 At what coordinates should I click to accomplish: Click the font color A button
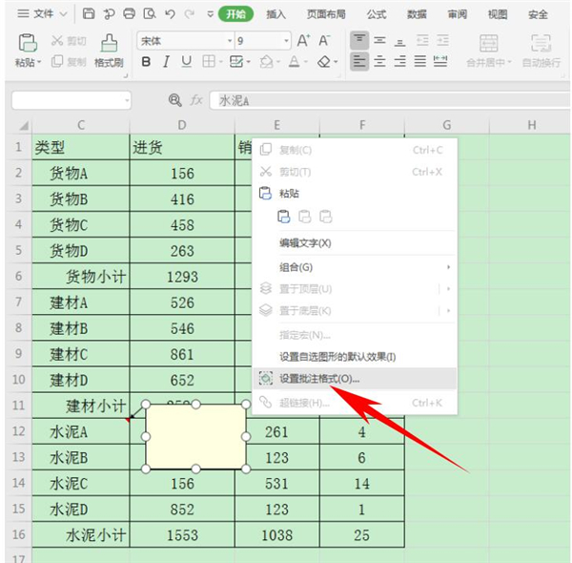[294, 62]
